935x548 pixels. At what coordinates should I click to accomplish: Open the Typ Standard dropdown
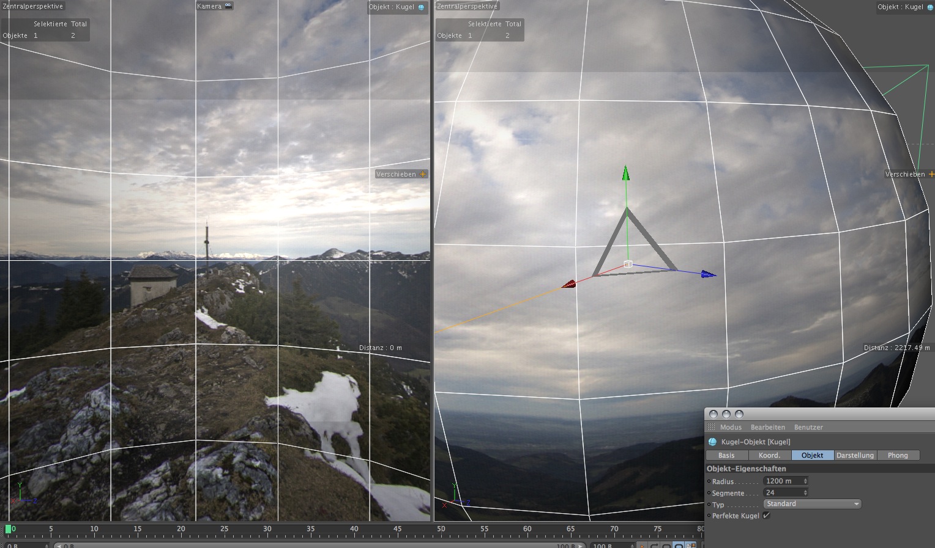[x=812, y=504]
